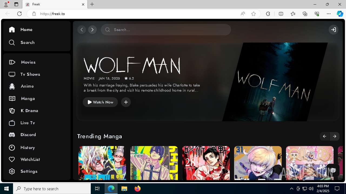Toggle browser split screen view
Viewport: 346px width, 194px height.
pos(281,14)
